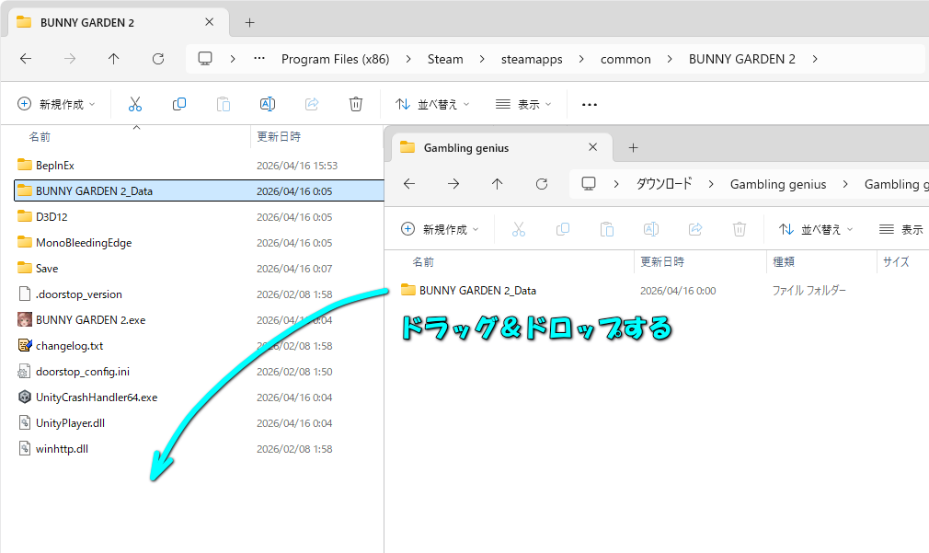Click the copy icon in left window toolbar
Viewport: 929px width, 553px height.
(x=179, y=104)
